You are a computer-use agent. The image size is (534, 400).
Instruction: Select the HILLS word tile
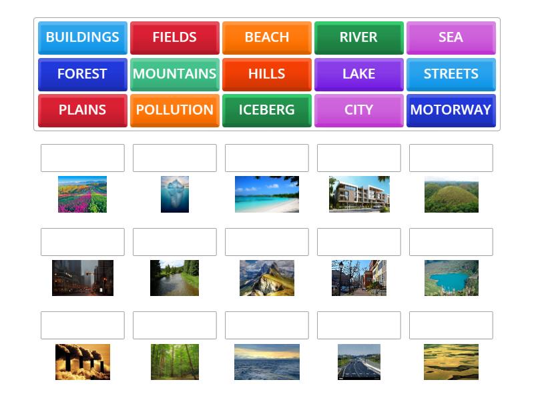coord(266,74)
